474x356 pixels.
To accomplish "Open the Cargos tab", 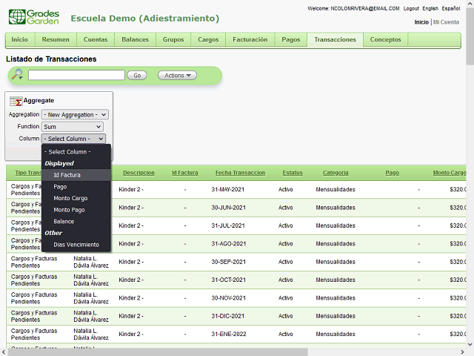I will pyautogui.click(x=208, y=39).
